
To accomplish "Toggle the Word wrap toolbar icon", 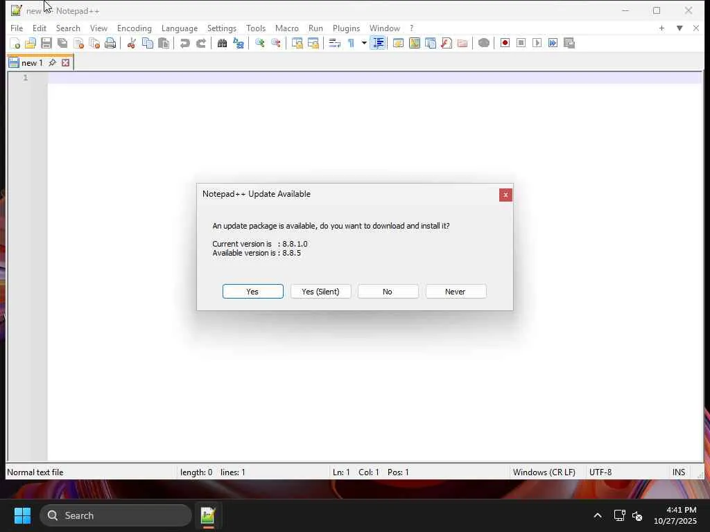I will tap(334, 43).
